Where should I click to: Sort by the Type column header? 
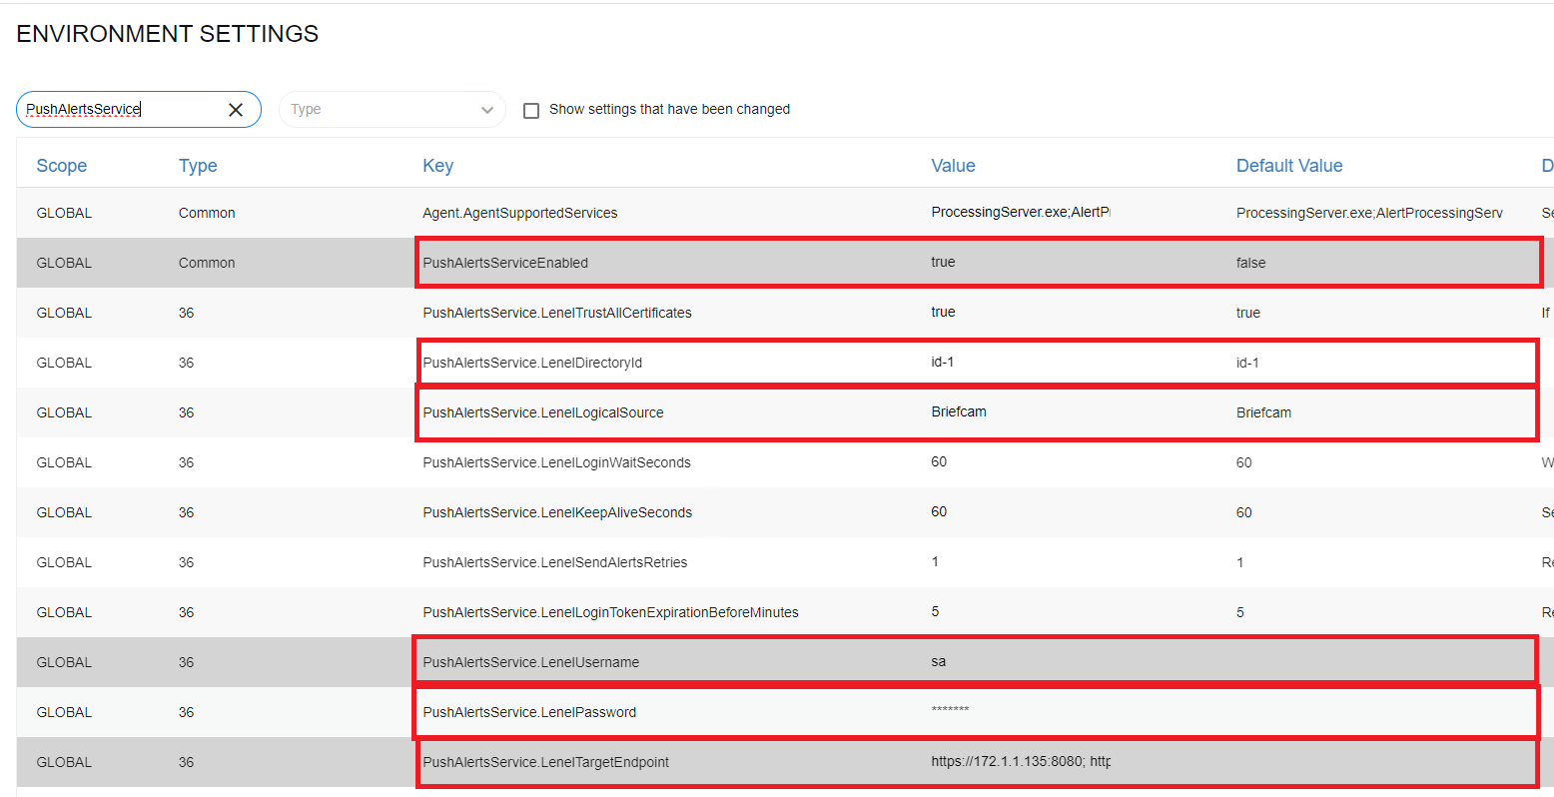click(198, 166)
